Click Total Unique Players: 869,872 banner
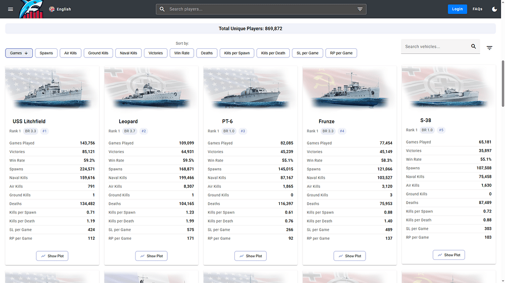The image size is (505, 283). [x=250, y=29]
